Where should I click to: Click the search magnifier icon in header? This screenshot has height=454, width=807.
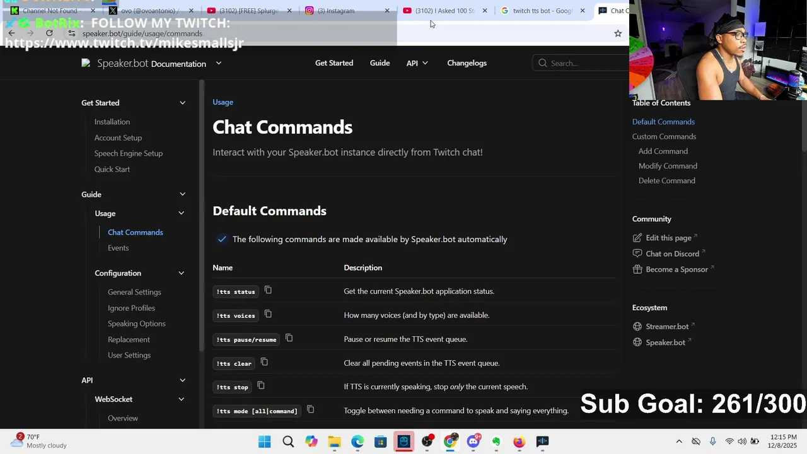pos(542,63)
